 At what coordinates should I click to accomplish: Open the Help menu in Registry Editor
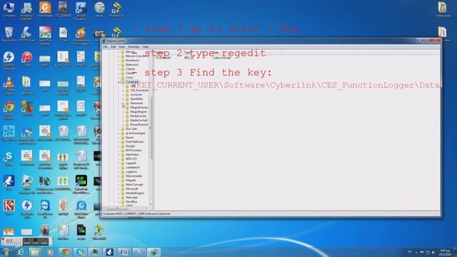click(x=146, y=46)
